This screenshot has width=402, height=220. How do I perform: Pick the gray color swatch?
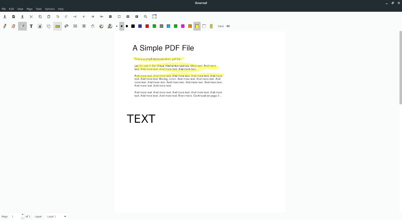pos(161,26)
